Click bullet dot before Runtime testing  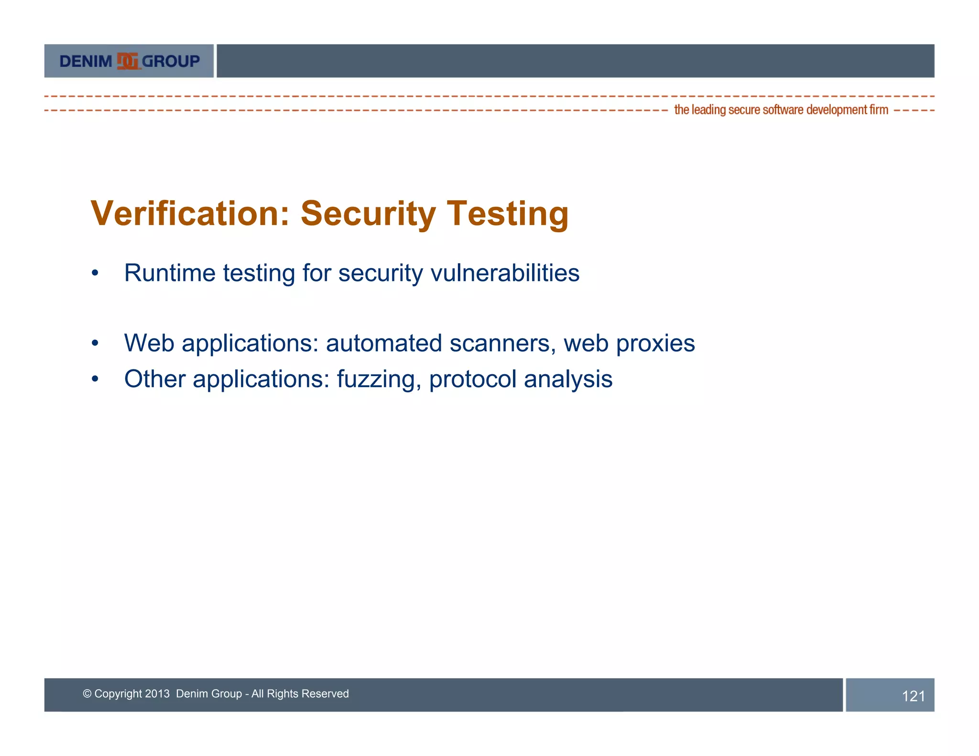(95, 273)
